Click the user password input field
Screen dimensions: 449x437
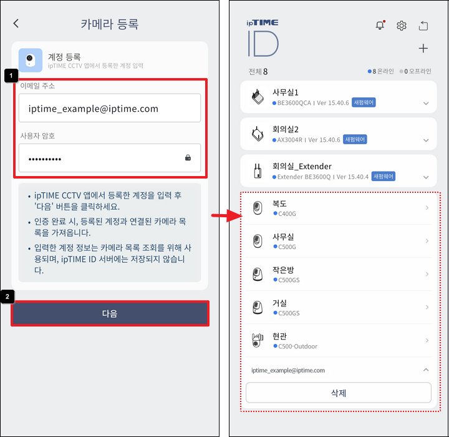pos(110,158)
